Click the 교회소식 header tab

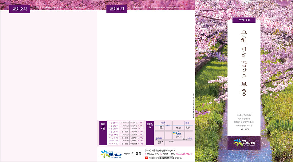(x=20, y=9)
